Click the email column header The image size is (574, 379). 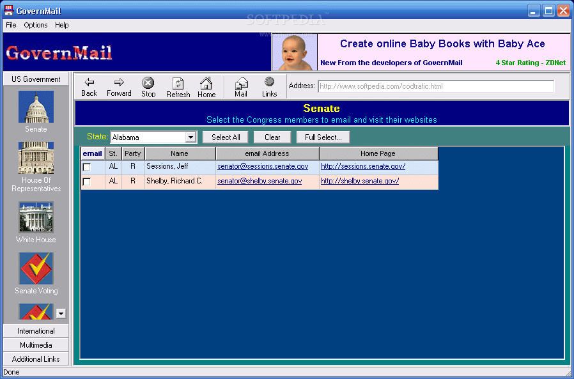pyautogui.click(x=93, y=153)
